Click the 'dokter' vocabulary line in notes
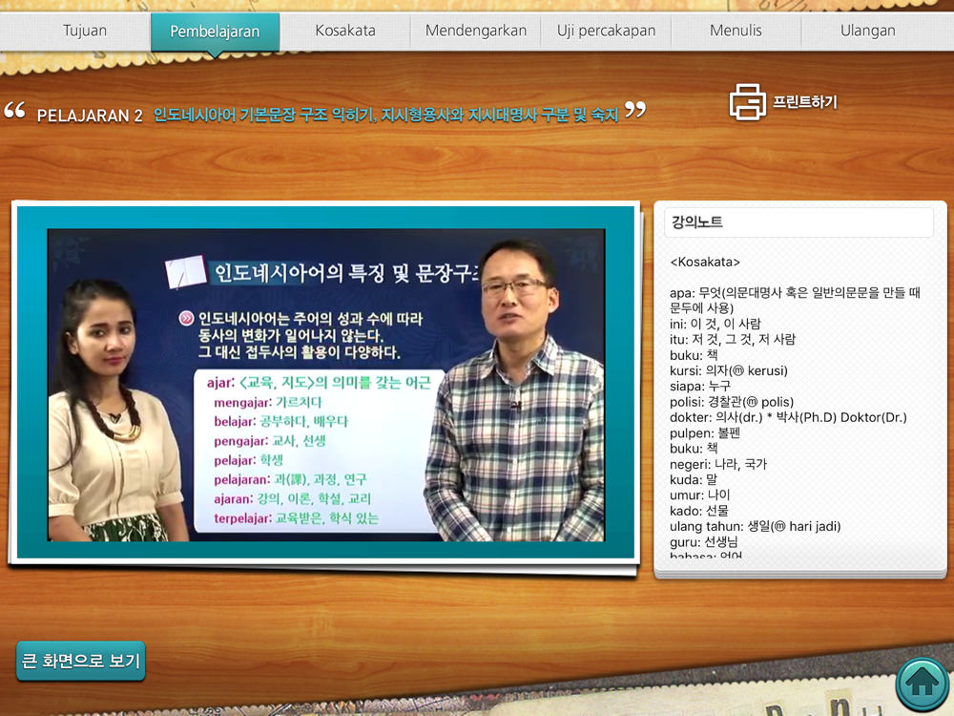The width and height of the screenshot is (954, 716). (x=788, y=417)
